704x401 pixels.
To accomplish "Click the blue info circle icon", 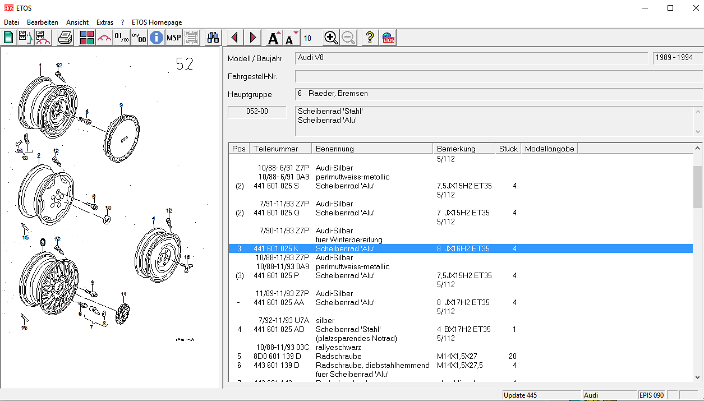I will [x=156, y=38].
